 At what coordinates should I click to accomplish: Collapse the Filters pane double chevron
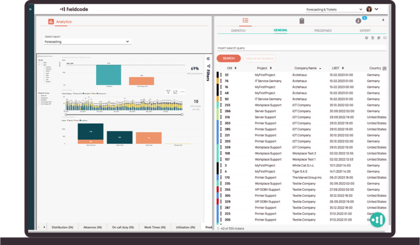coord(208,59)
